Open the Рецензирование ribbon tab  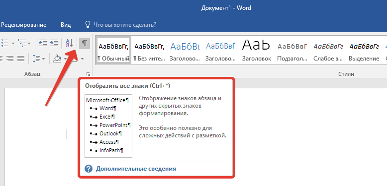tap(24, 25)
